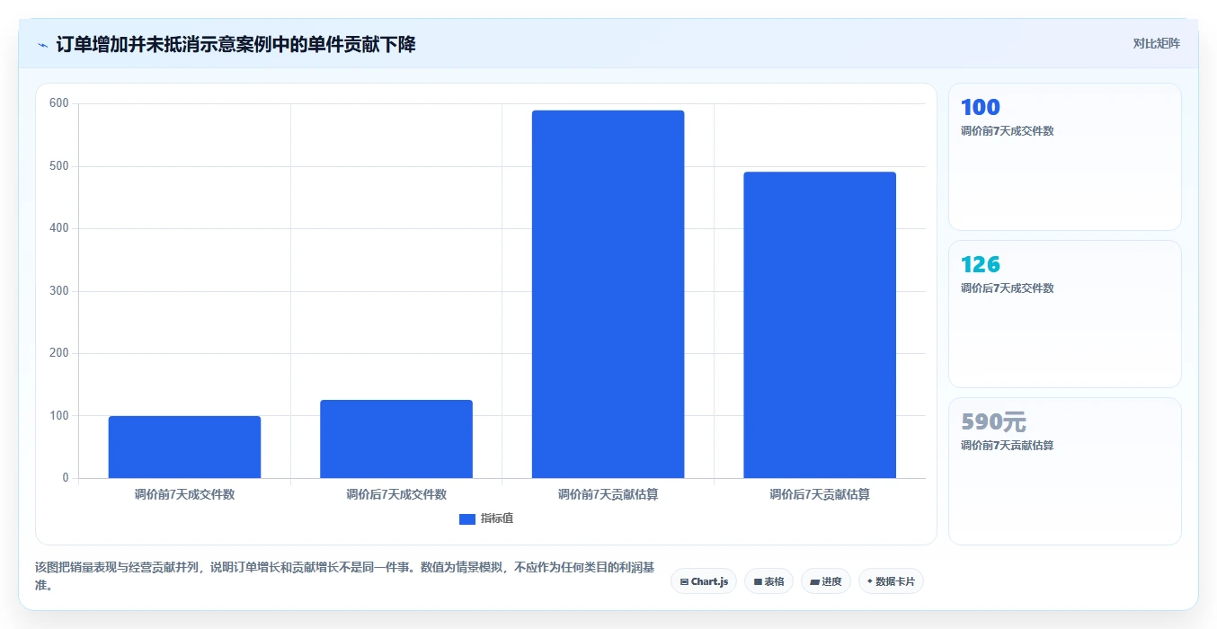1217x629 pixels.
Task: Click y-axis tick label 400
Action: [59, 228]
